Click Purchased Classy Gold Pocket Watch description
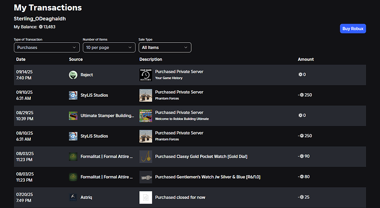Screen dimensions: 380x208 point(201,156)
